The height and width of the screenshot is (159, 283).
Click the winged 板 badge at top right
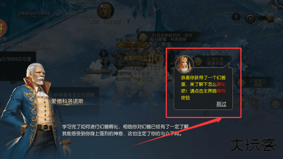tap(250, 19)
